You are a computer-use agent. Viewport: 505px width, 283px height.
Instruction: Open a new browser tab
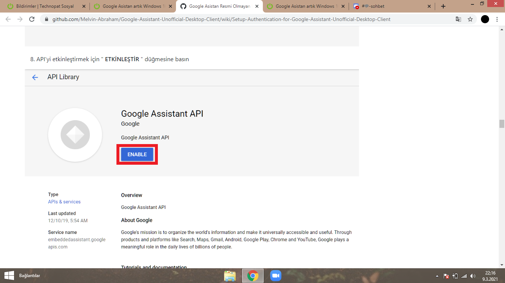pyautogui.click(x=443, y=6)
